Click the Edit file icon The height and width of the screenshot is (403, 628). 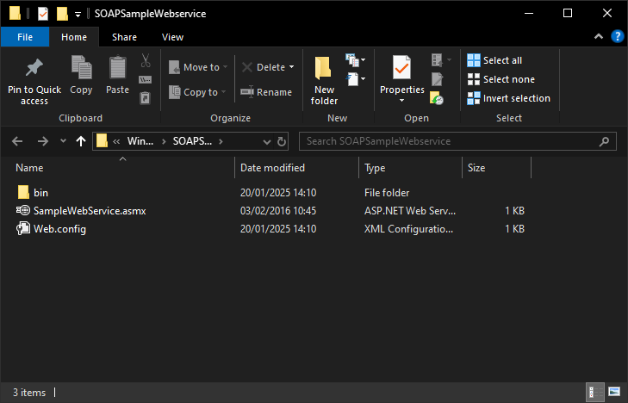pyautogui.click(x=437, y=79)
